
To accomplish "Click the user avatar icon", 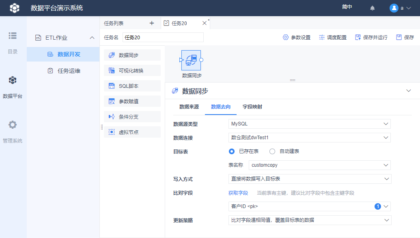I will tap(394, 8).
